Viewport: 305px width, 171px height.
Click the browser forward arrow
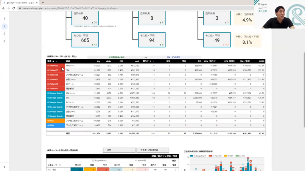[8, 8]
